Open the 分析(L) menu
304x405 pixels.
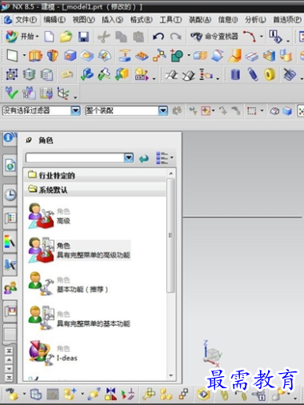tap(255, 19)
